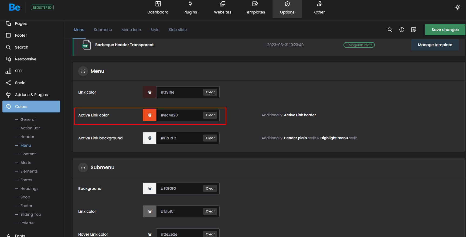Viewport: 466px width, 237px height.
Task: Select Footer under Colors submenu
Action: click(26, 206)
